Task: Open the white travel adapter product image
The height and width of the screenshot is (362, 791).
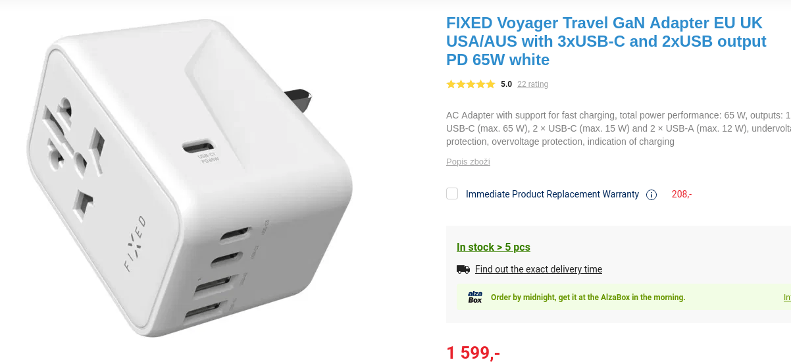Action: (x=191, y=178)
